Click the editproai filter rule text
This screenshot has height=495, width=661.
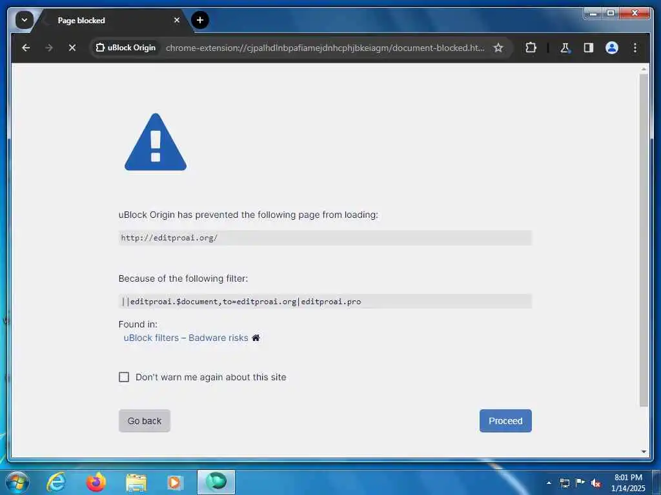tap(241, 302)
